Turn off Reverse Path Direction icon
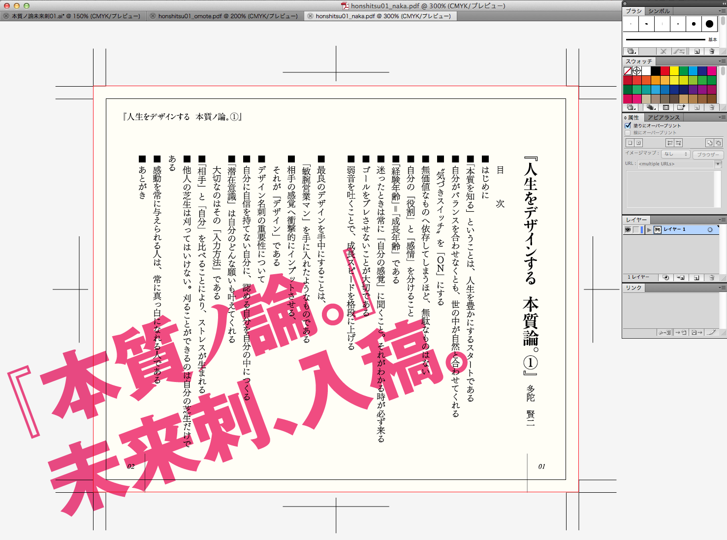The width and height of the screenshot is (727, 540). pos(670,143)
